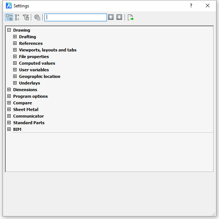Viewport: 219px width, 219px height.
Task: Click into the settings search field
Action: (76, 17)
